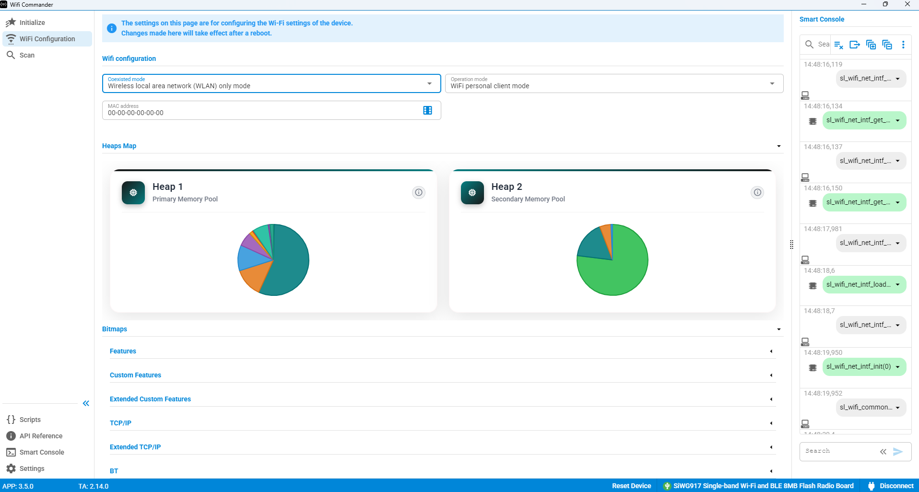Click the Heap 1 pie chart

273,260
